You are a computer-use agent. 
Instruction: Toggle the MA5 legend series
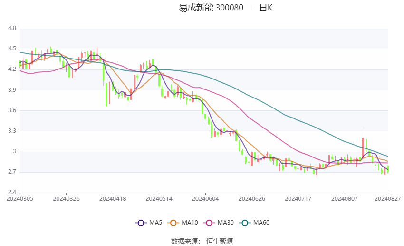149,223
